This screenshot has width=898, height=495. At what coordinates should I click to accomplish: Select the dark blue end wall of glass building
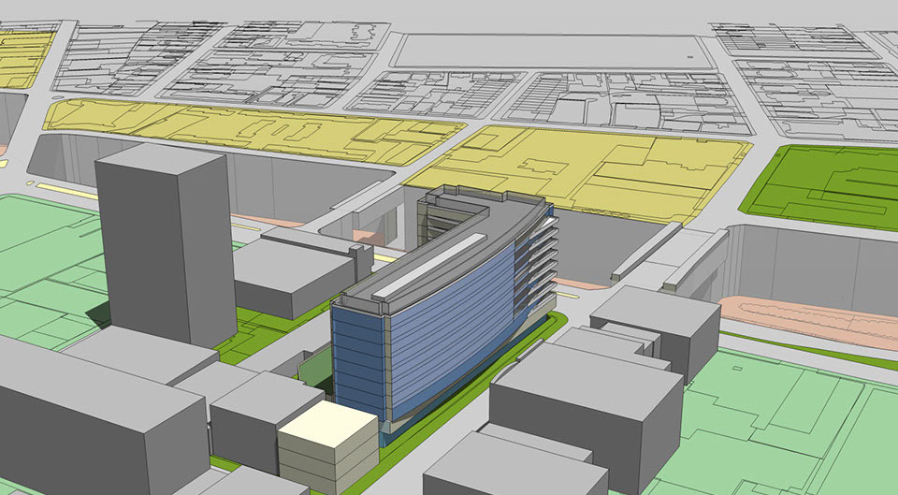coord(354,365)
